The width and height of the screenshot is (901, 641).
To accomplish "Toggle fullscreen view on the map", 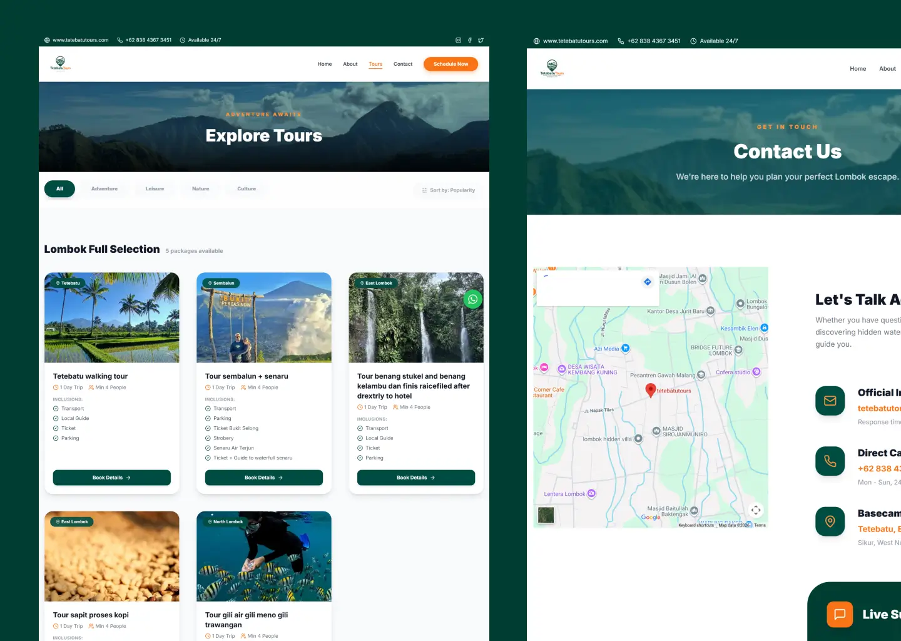I will tap(756, 510).
